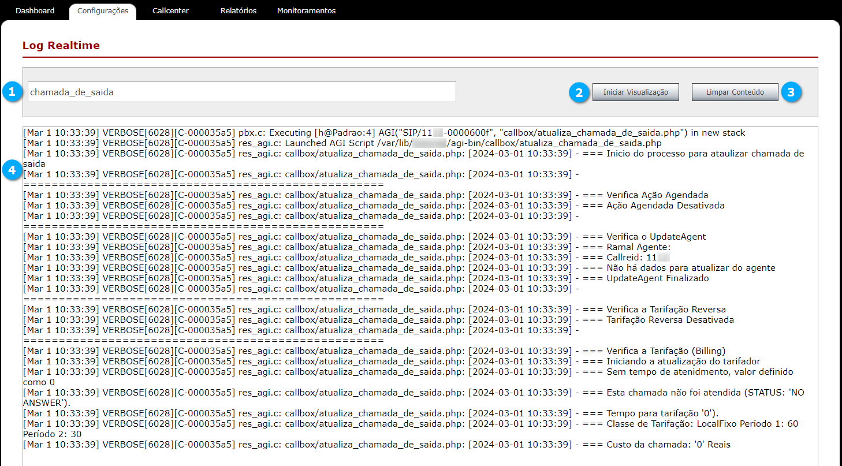
Task: Click the Iniciar Visualização button
Action: pyautogui.click(x=635, y=92)
